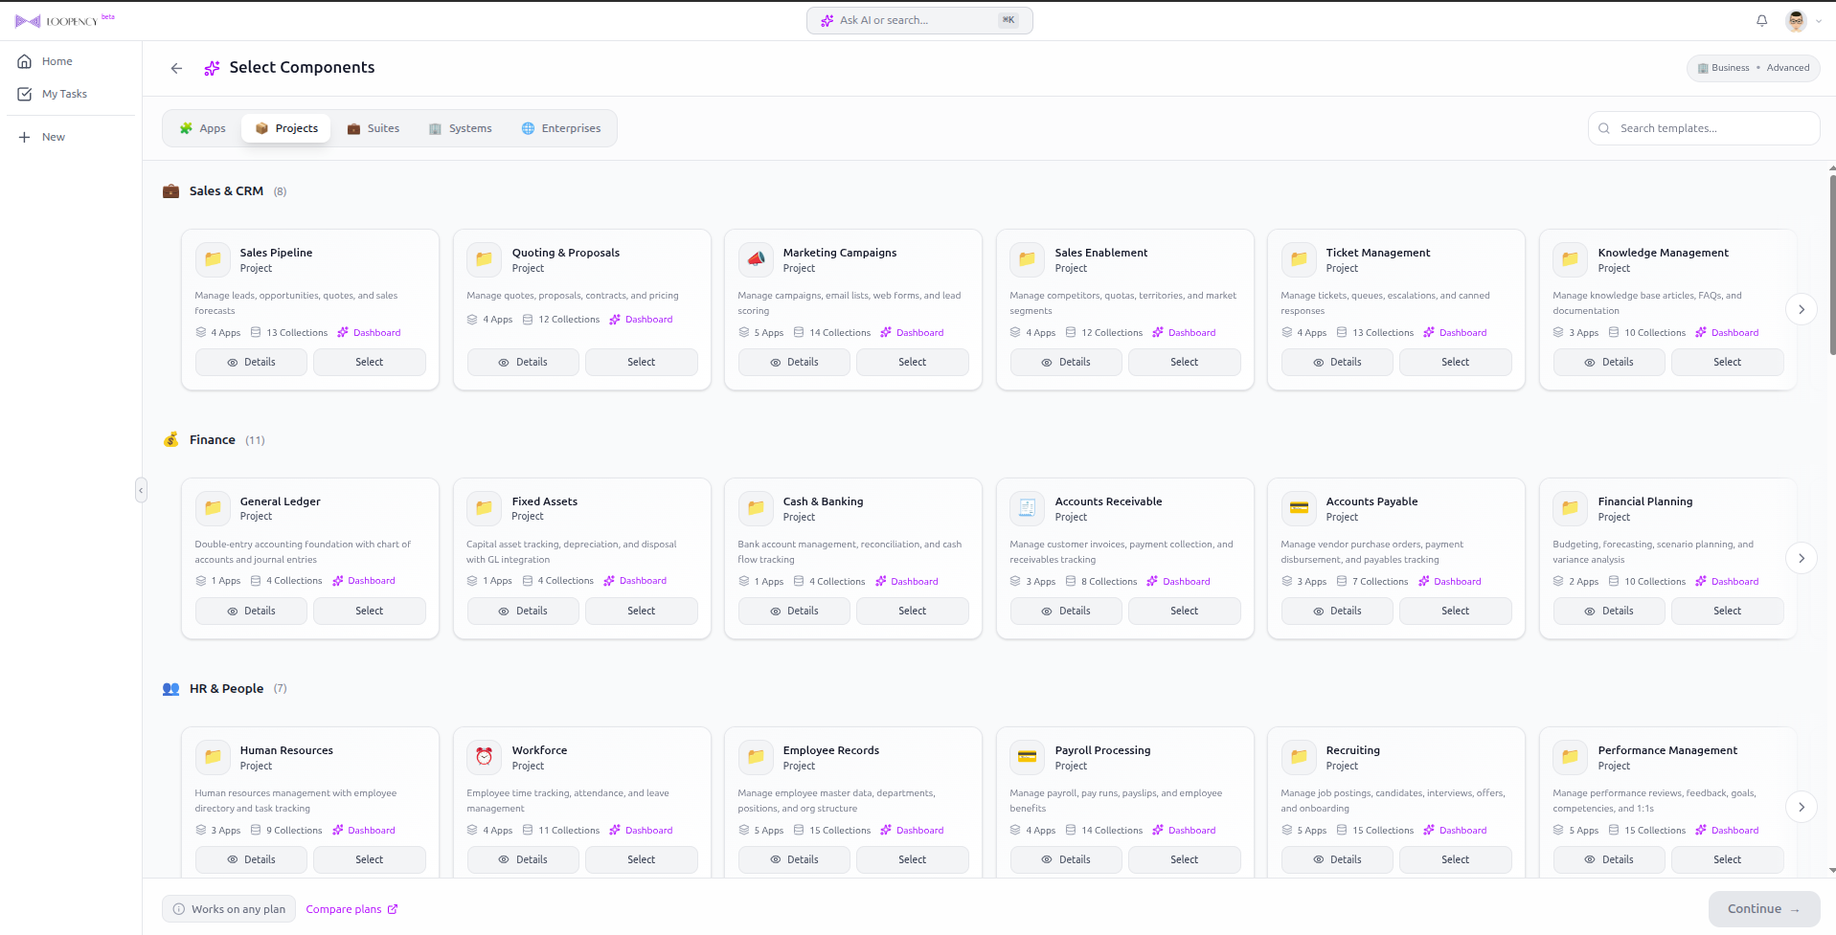The width and height of the screenshot is (1836, 935).
Task: Click the New plus icon in sidebar
Action: coord(24,136)
